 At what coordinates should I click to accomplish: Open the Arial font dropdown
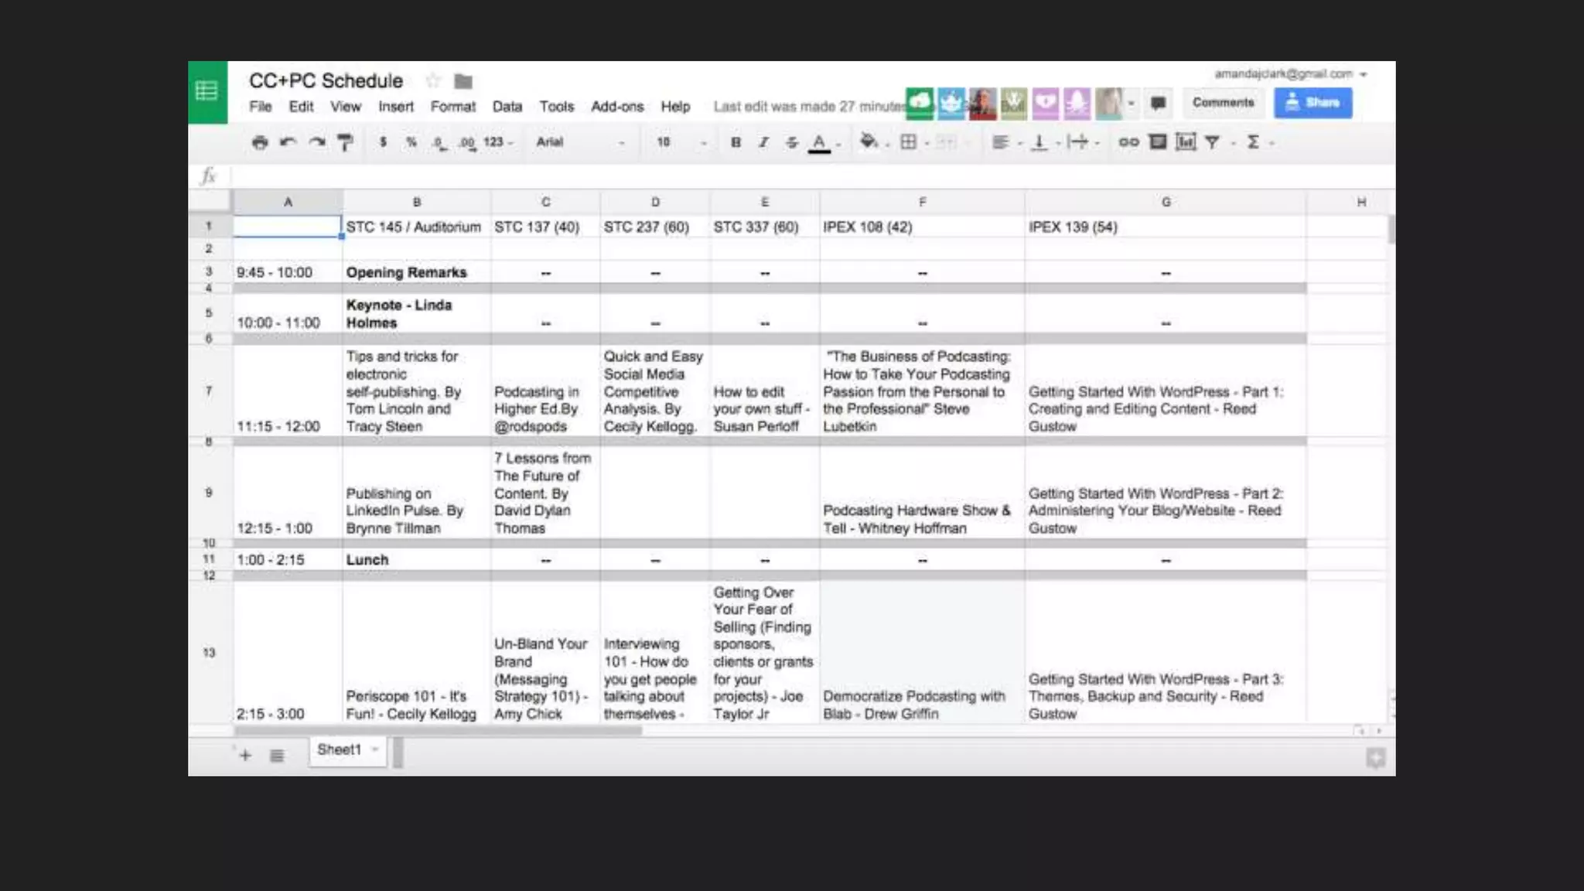580,142
